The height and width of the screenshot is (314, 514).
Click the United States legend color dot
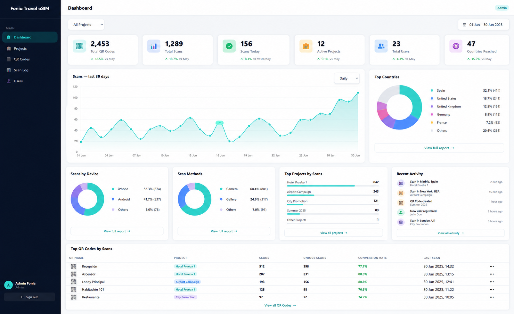click(432, 98)
